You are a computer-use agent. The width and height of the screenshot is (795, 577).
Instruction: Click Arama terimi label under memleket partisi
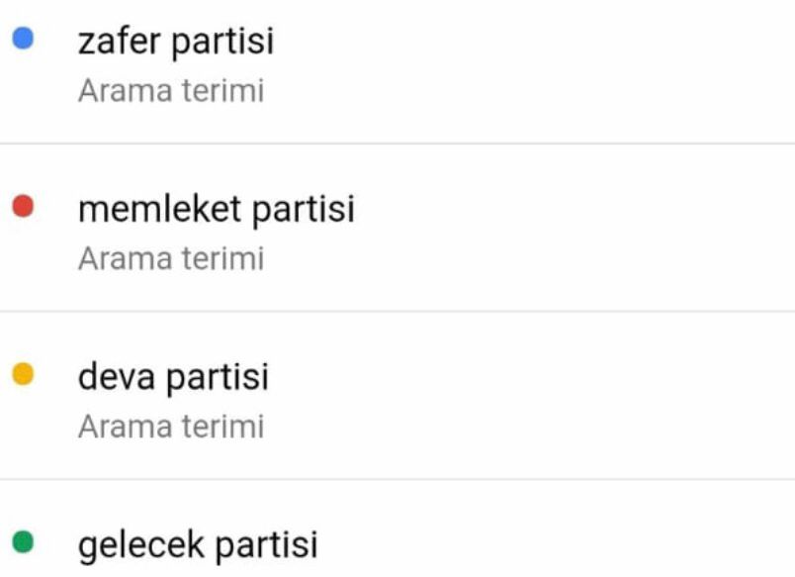171,259
